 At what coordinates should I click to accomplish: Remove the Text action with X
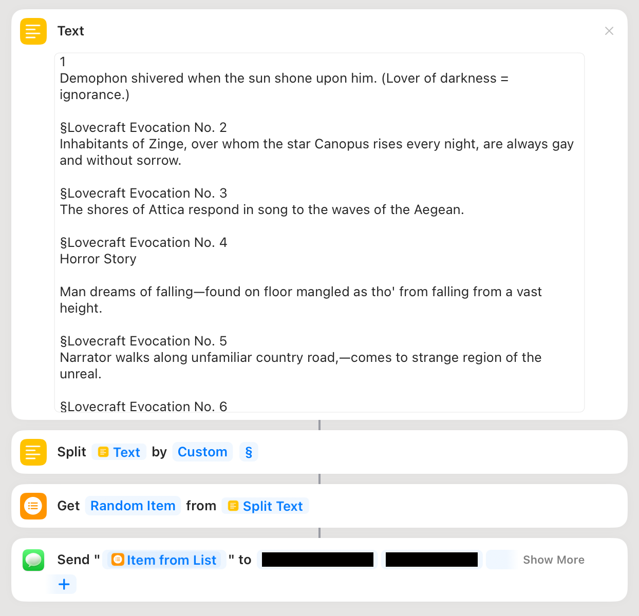pos(609,31)
